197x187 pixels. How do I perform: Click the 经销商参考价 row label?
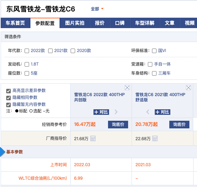54,125
